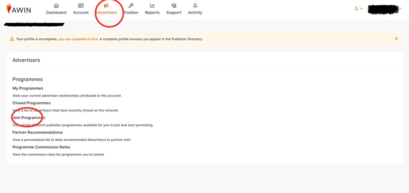Click the Reports chart icon
Image resolution: width=409 pixels, height=193 pixels.
point(152,6)
